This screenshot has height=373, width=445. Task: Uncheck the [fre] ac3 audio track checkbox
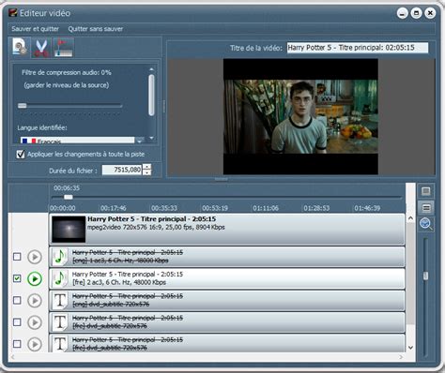(x=17, y=278)
